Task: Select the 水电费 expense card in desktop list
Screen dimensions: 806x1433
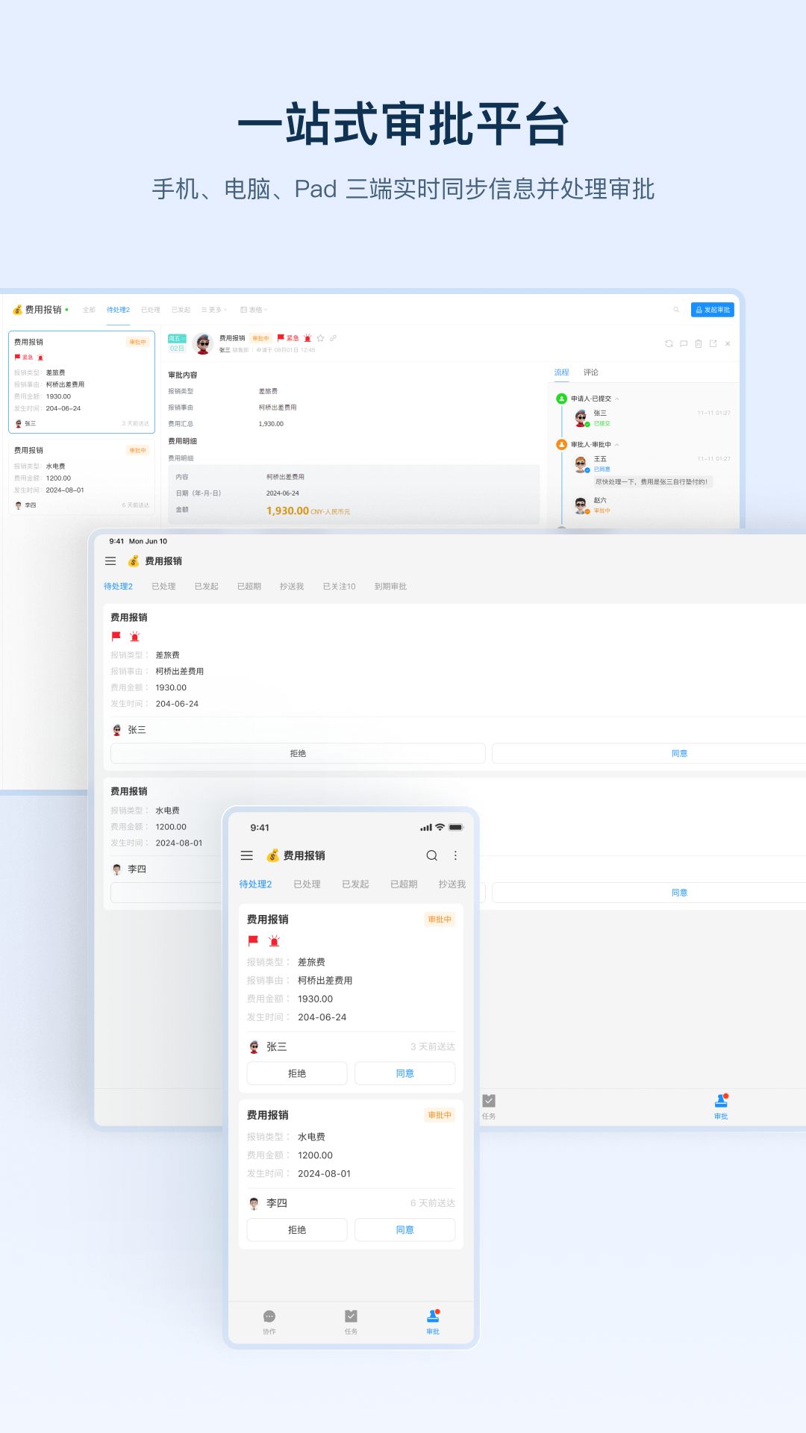Action: click(81, 477)
